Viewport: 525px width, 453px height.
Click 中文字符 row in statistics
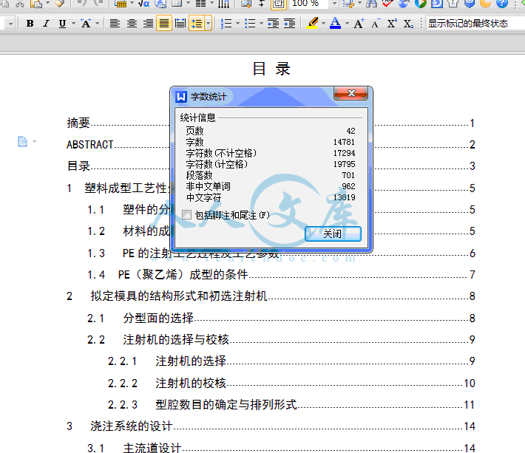271,197
